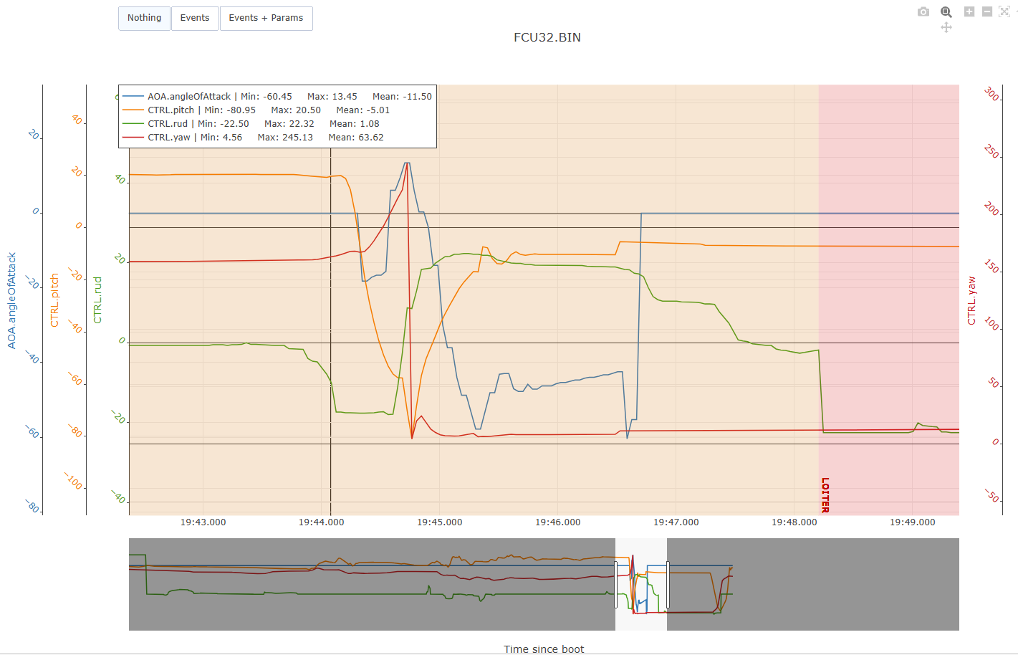Viewport: 1018px width, 655px height.
Task: Autoscale the plot axes
Action: point(1004,11)
